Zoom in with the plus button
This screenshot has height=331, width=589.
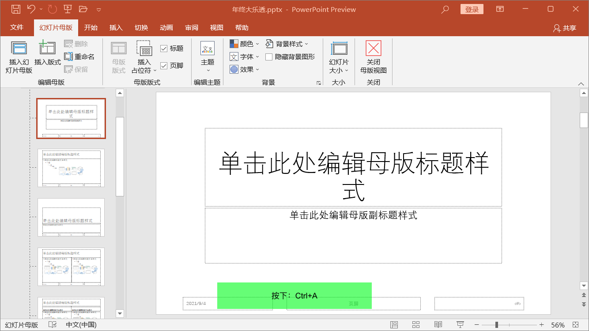542,325
